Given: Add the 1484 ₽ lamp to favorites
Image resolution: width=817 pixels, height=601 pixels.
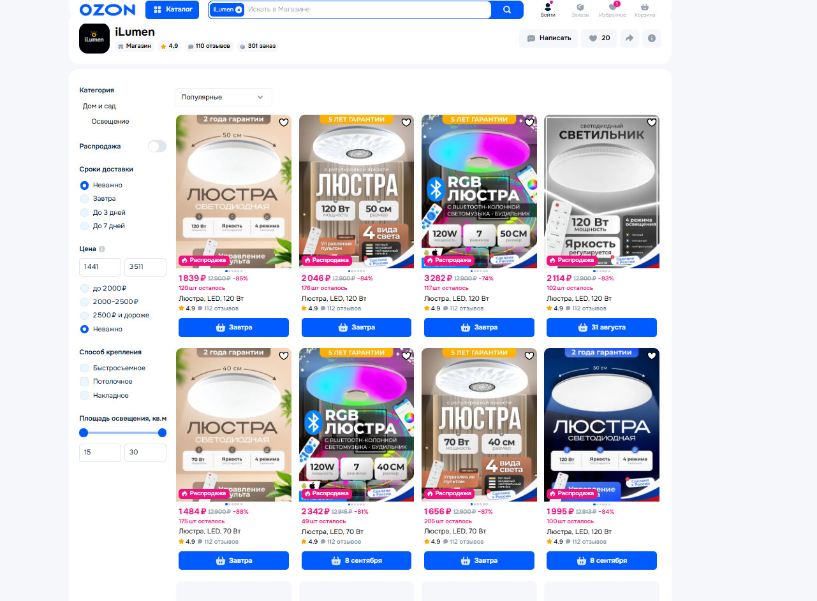Looking at the screenshot, I should (x=283, y=356).
